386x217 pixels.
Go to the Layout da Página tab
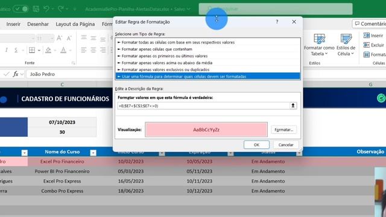(x=75, y=24)
